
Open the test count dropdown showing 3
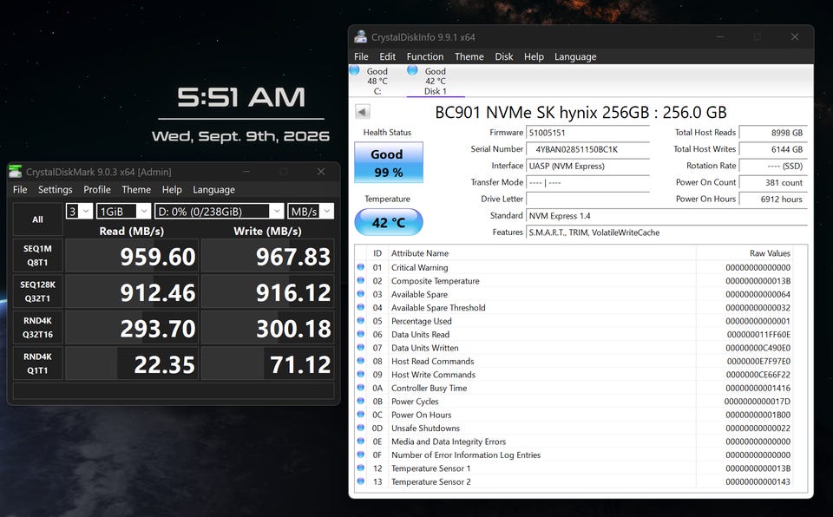(x=79, y=211)
